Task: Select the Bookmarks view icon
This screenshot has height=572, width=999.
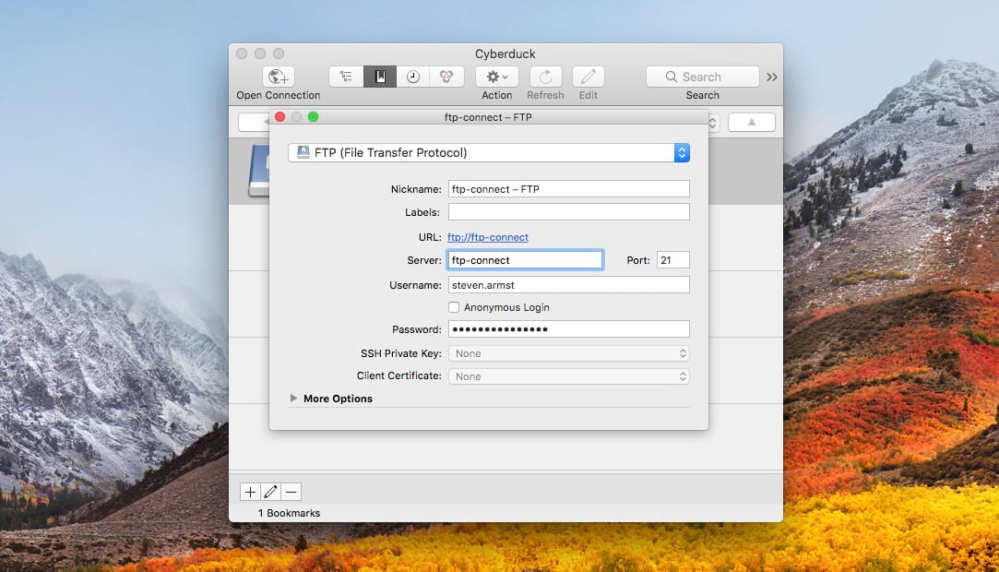Action: tap(380, 77)
